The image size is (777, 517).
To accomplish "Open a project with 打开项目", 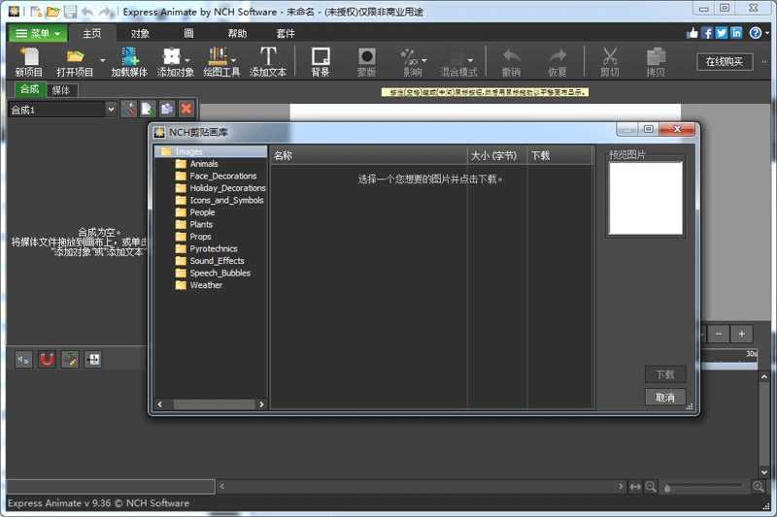I will click(x=75, y=62).
